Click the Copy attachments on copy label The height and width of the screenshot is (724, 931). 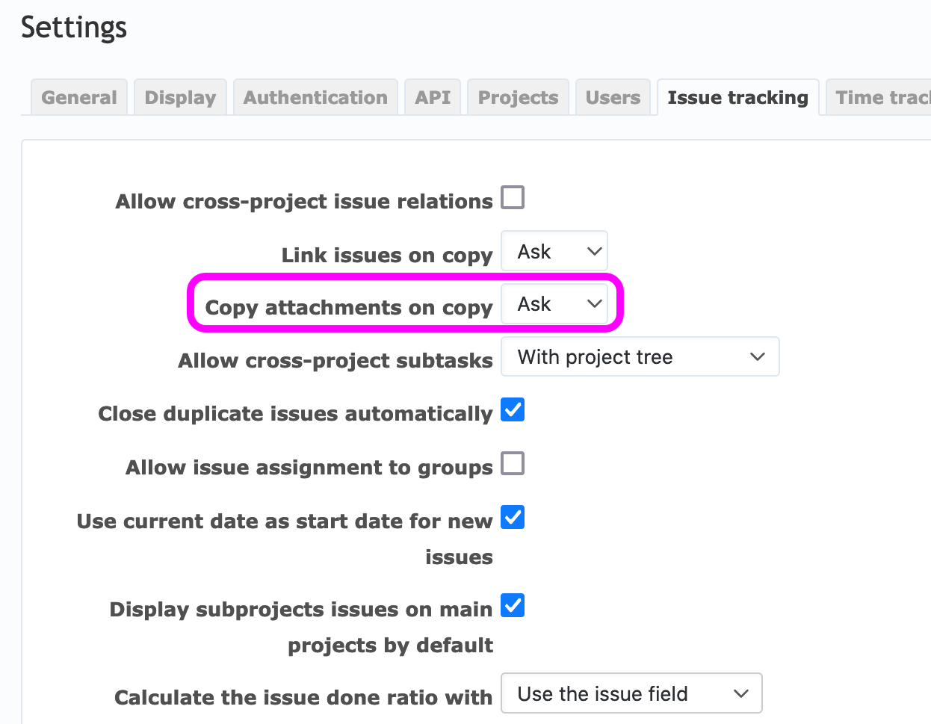point(349,308)
